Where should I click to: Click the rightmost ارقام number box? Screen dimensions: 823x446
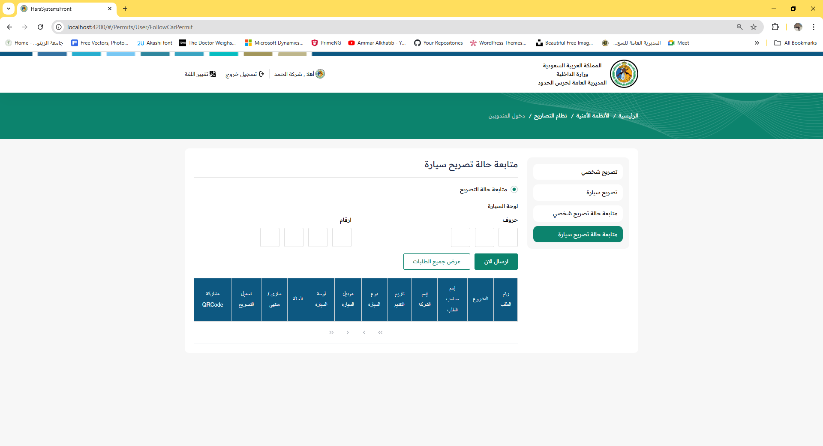[342, 237]
